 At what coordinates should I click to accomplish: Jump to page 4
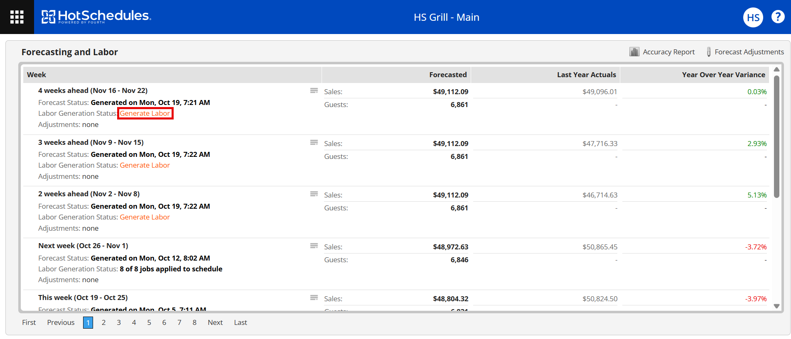point(134,322)
